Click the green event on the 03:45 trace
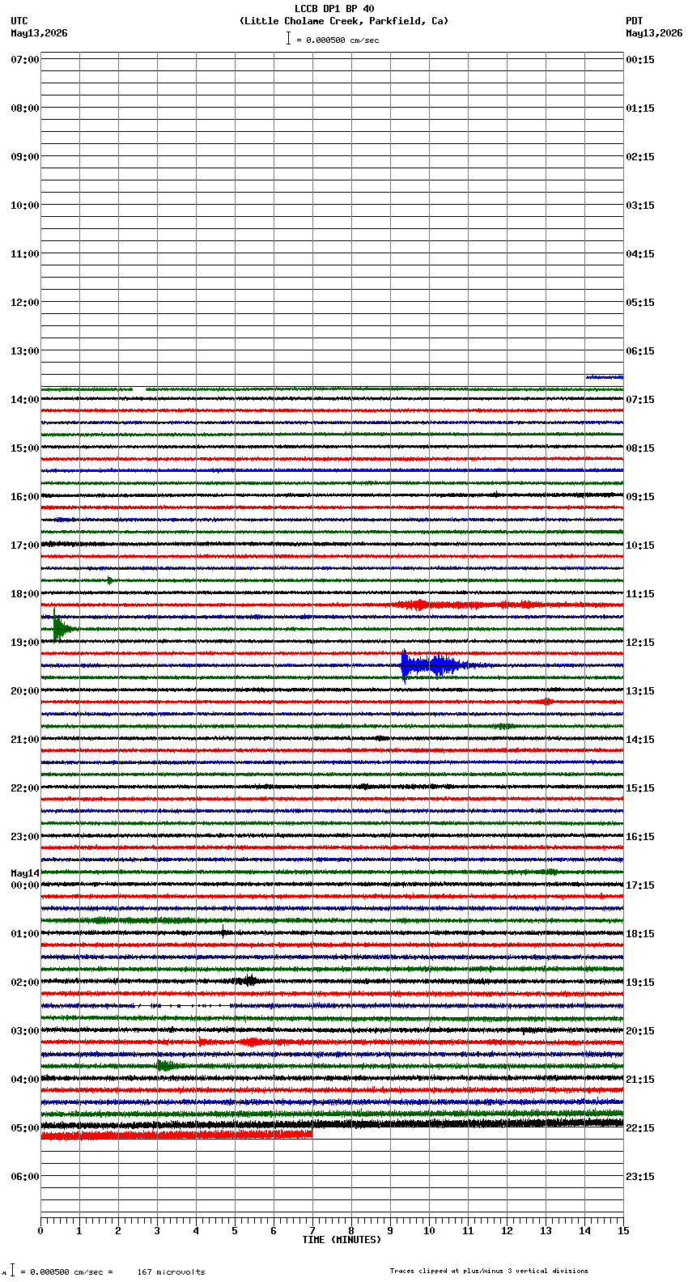Screen dimensions: 688x1282 pyautogui.click(x=168, y=1065)
